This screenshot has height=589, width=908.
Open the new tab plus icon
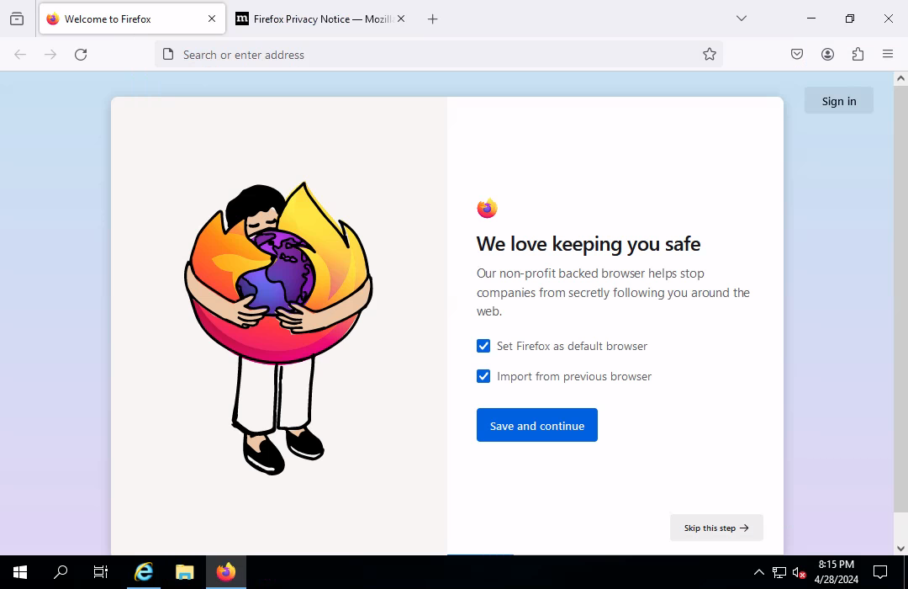click(432, 19)
